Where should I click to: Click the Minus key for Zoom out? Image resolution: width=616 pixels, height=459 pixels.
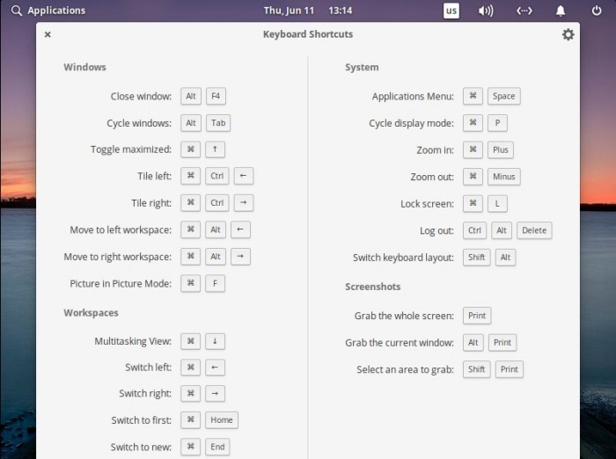503,177
